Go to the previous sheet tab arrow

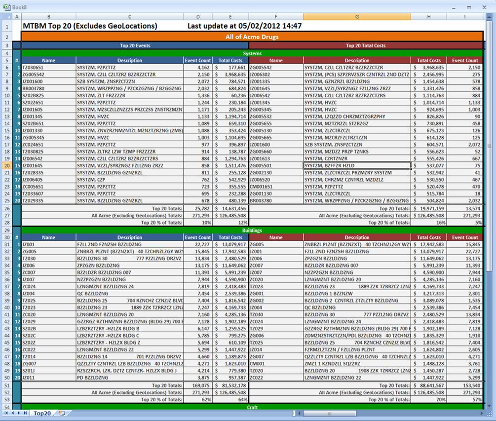pos(13,413)
